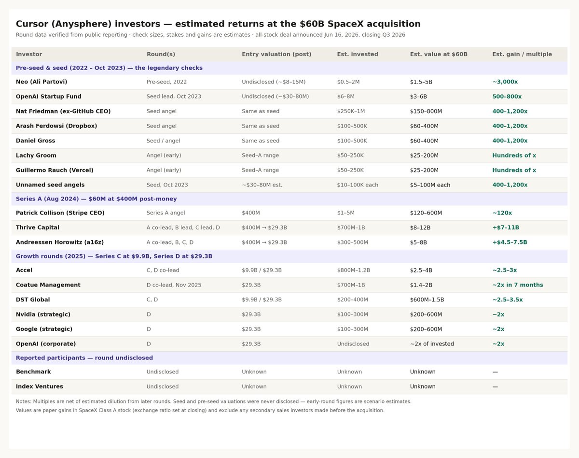Click the '500–800x' gain value
This screenshot has height=458, width=579.
pos(507,97)
